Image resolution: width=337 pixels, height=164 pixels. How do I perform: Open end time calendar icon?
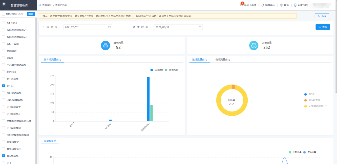coord(200,27)
